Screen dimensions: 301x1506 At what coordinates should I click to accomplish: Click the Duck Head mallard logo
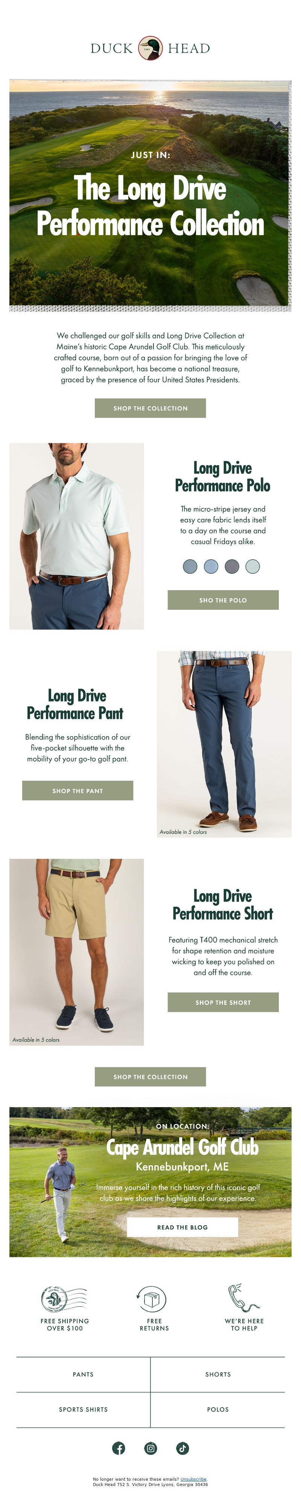[150, 48]
